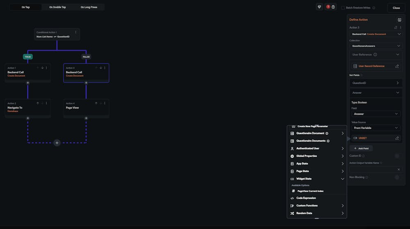Open the QuestionareAnswers collection dropdown

pyautogui.click(x=376, y=46)
